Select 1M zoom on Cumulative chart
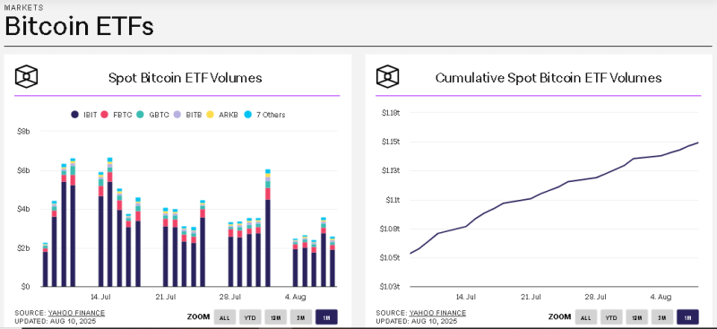The width and height of the screenshot is (717, 329). click(x=687, y=317)
